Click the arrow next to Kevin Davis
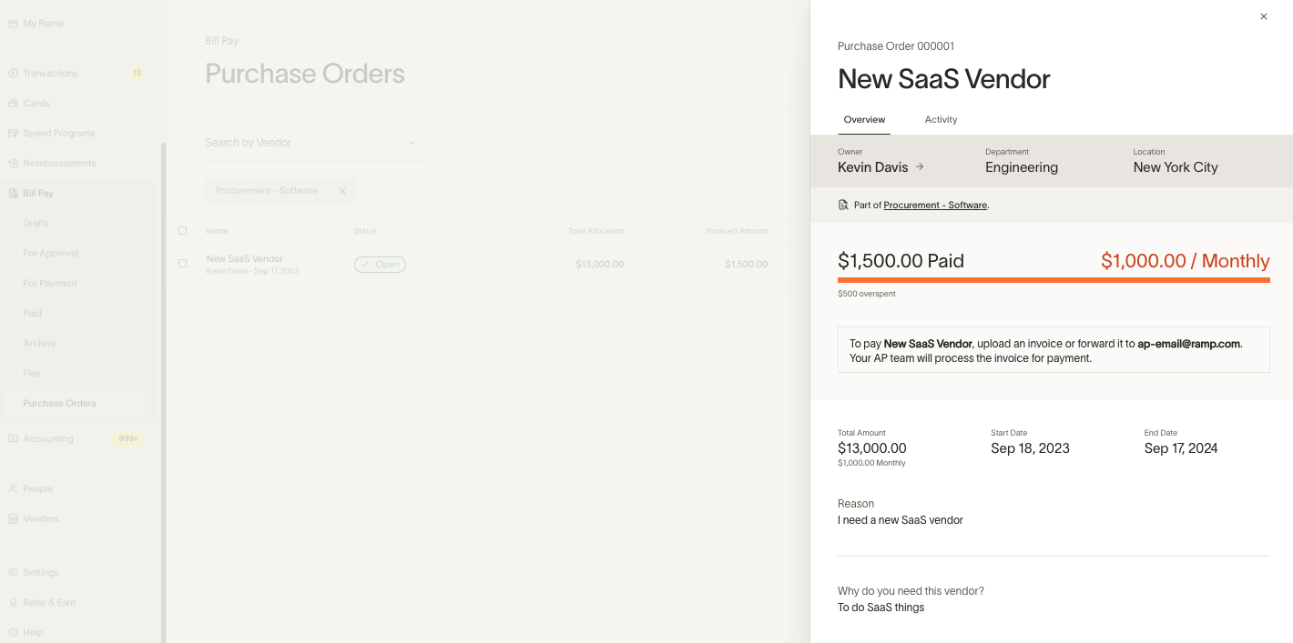The width and height of the screenshot is (1293, 643). pyautogui.click(x=920, y=167)
